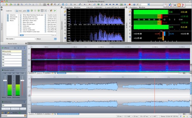Click the yellow wrench in Master Section footer
Image resolution: width=192 pixels, height=118 pixels.
tap(8, 113)
